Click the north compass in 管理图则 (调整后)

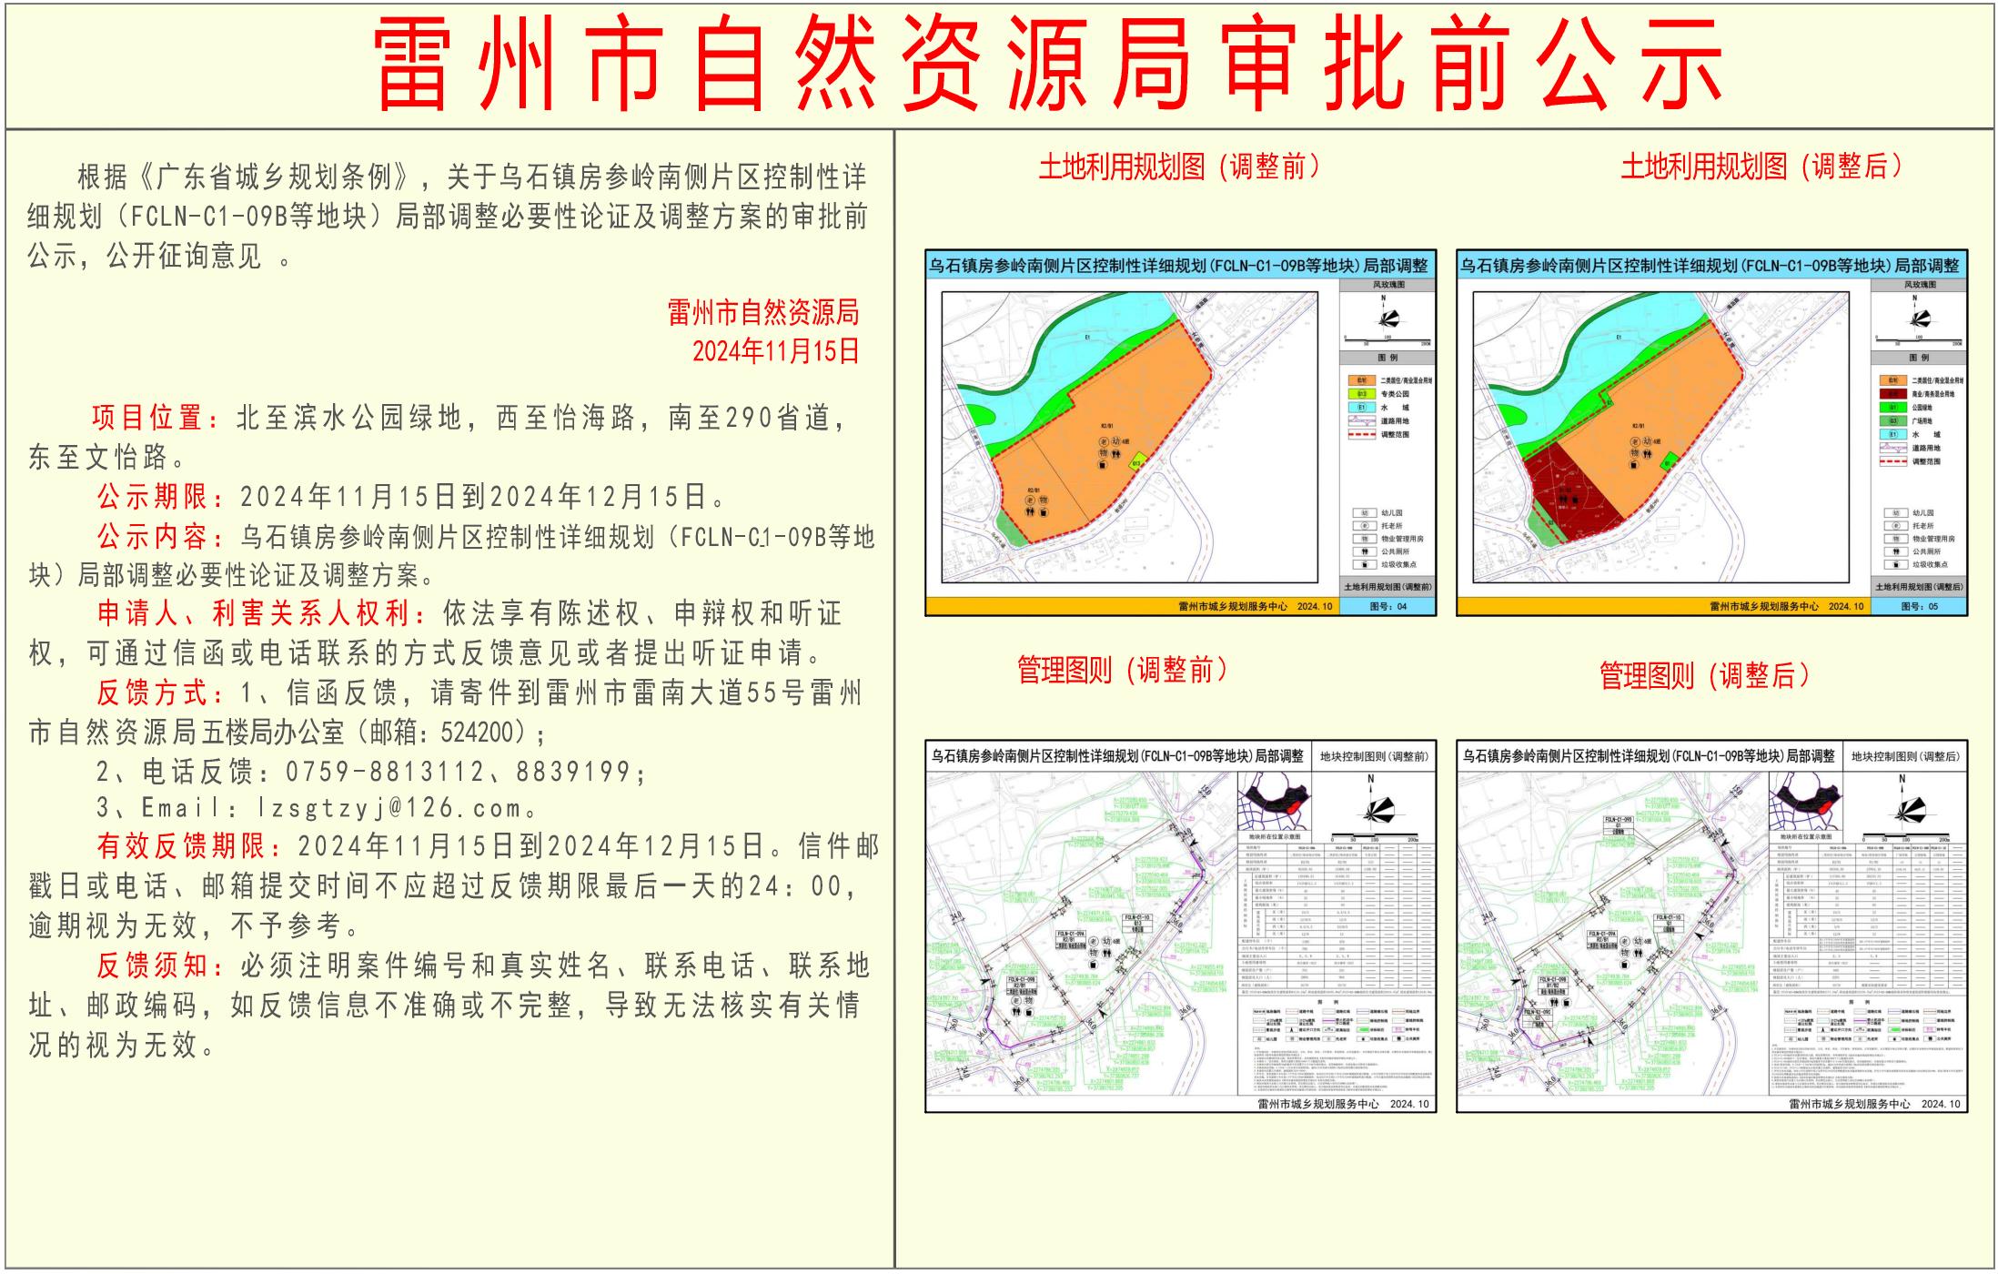pyautogui.click(x=1909, y=810)
